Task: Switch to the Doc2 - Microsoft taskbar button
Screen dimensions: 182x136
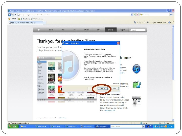Action: click(x=87, y=126)
